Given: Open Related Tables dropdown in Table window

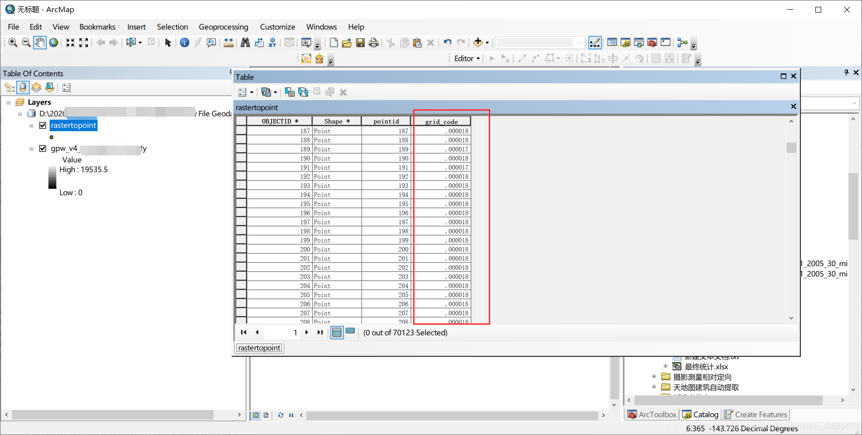Looking at the screenshot, I should pos(269,92).
